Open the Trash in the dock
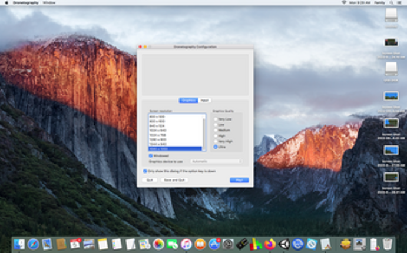The height and width of the screenshot is (253, 407). (x=388, y=244)
